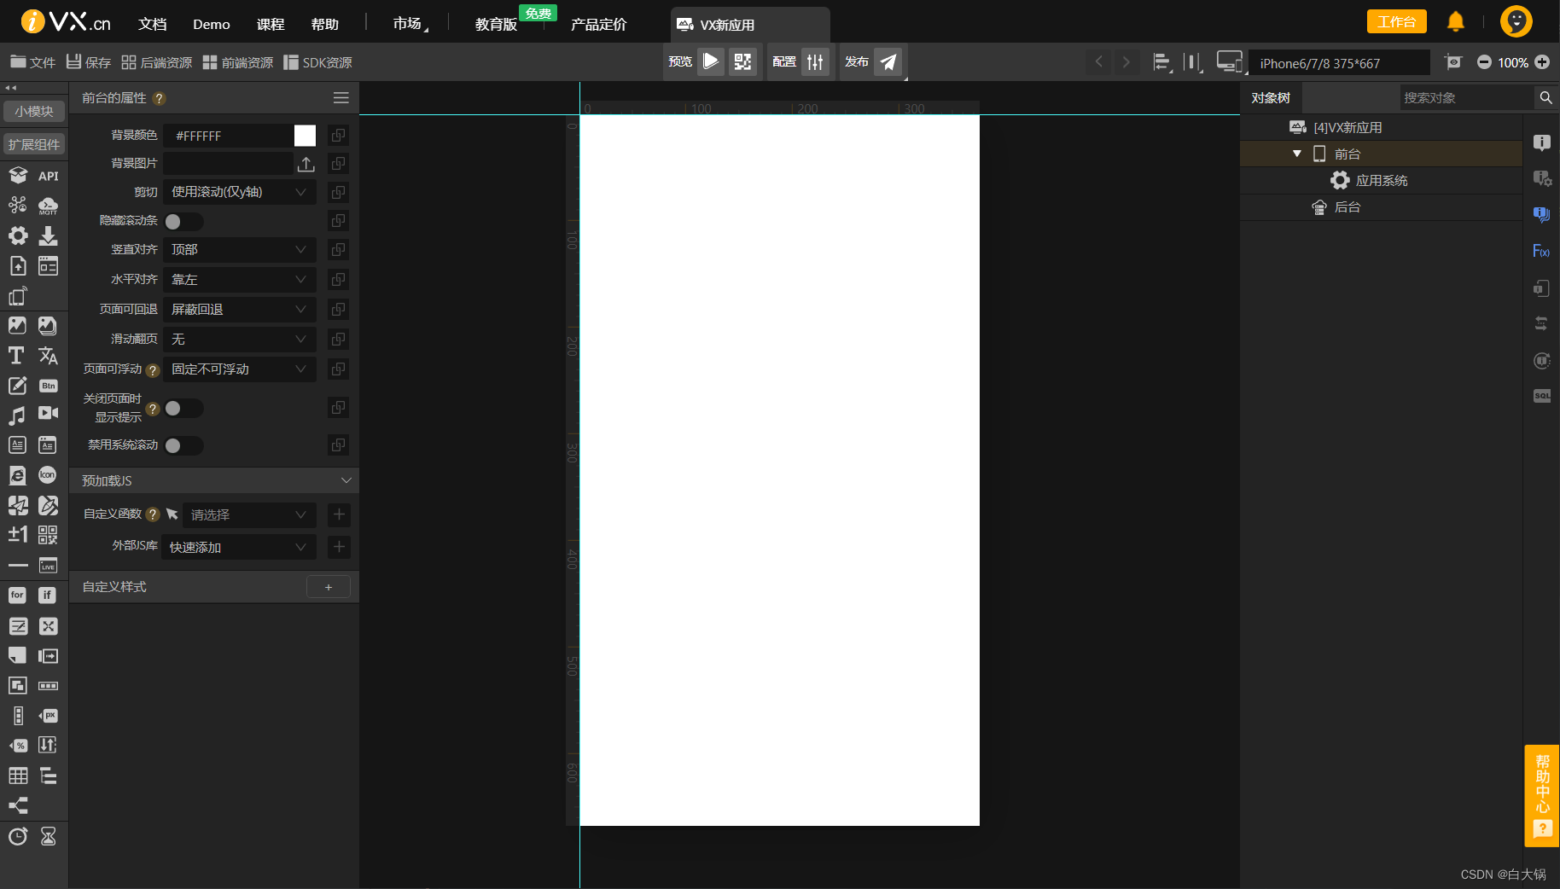Add the music audio component
The image size is (1560, 889).
(x=16, y=415)
